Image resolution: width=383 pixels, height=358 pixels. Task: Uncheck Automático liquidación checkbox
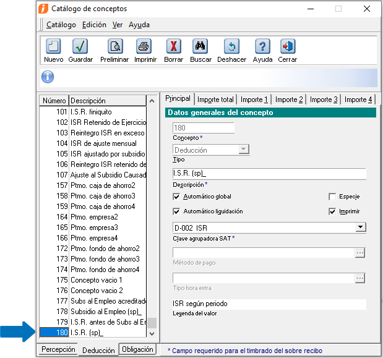click(177, 211)
